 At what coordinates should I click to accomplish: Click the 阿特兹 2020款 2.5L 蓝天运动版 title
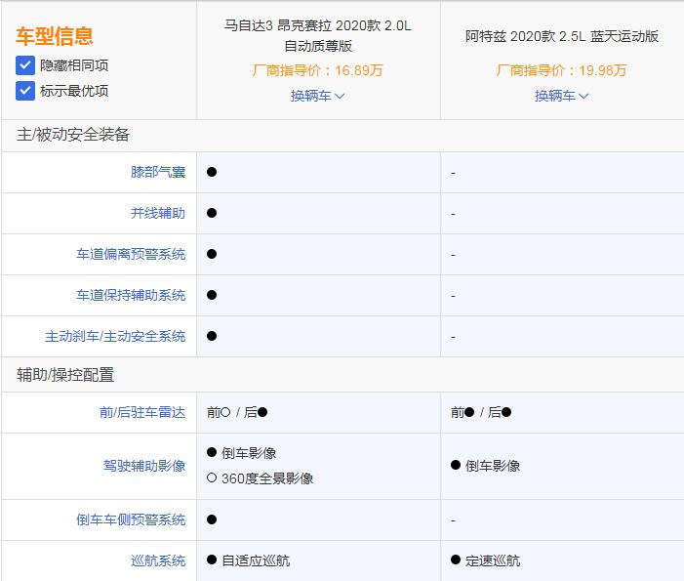coord(562,36)
